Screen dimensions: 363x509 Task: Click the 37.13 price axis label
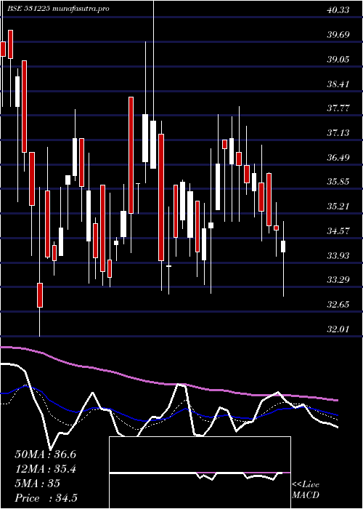click(x=338, y=133)
